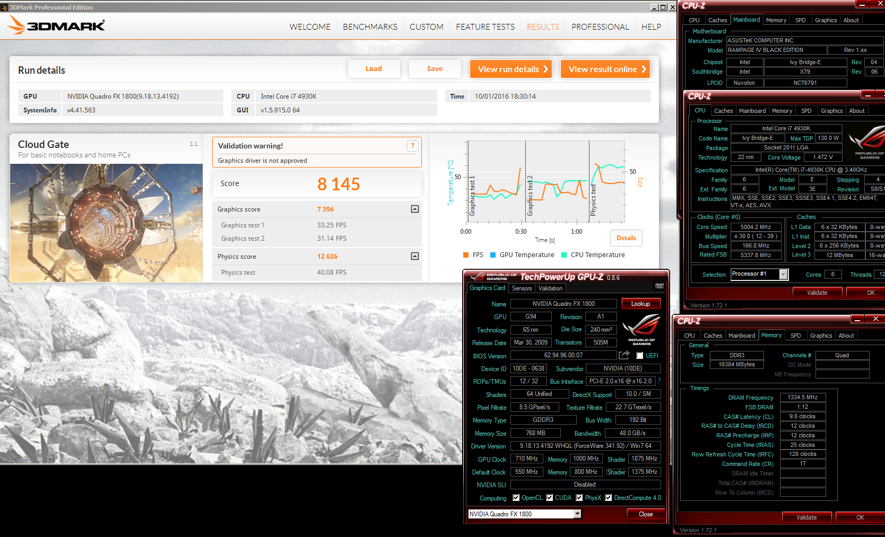Click the Close button in GPU-Z

646,514
